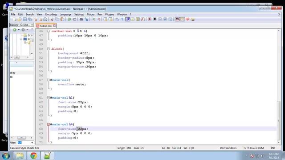Image resolution: width=285 pixels, height=160 pixels.
Task: Click the Save Recorded Macro icon
Action: click(x=171, y=19)
